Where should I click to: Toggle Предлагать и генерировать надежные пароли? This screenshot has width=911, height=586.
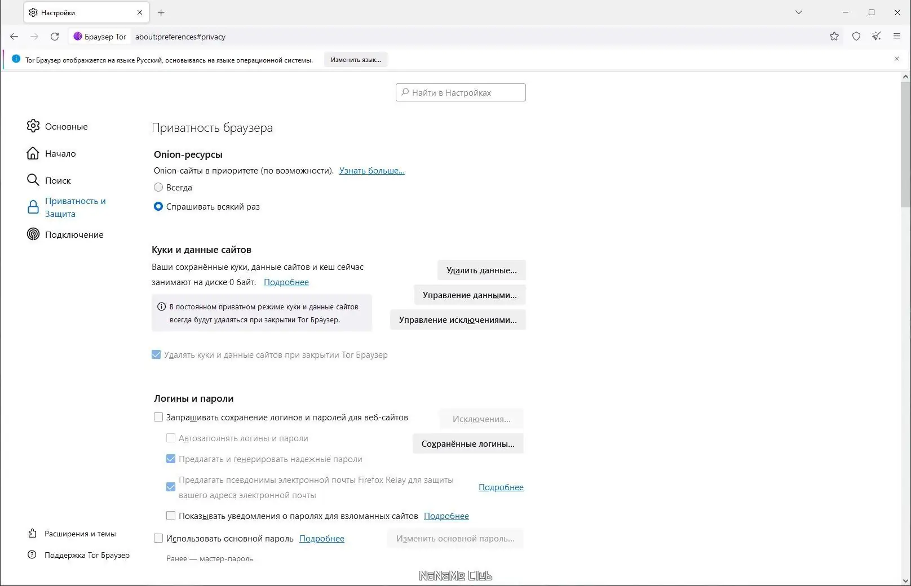[x=171, y=459]
